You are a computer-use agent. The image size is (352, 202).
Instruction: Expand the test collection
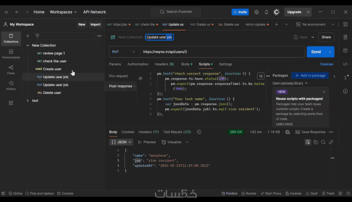(28, 101)
